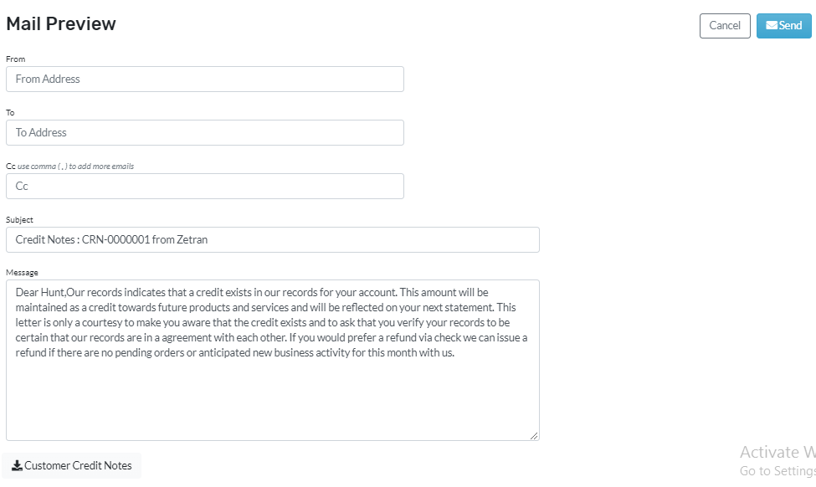This screenshot has width=816, height=487.
Task: Click the Activate Windows watermark text
Action: coord(778,452)
